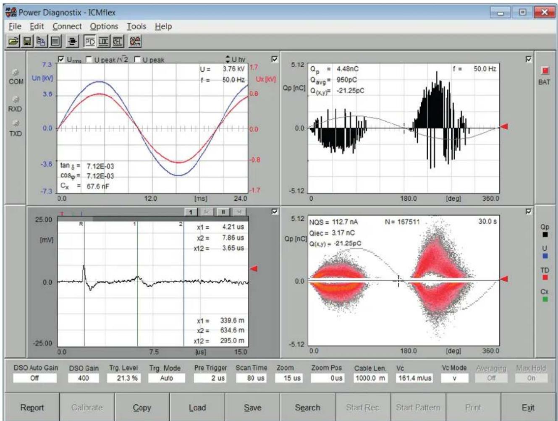Click the bottom Save button

(x=252, y=408)
